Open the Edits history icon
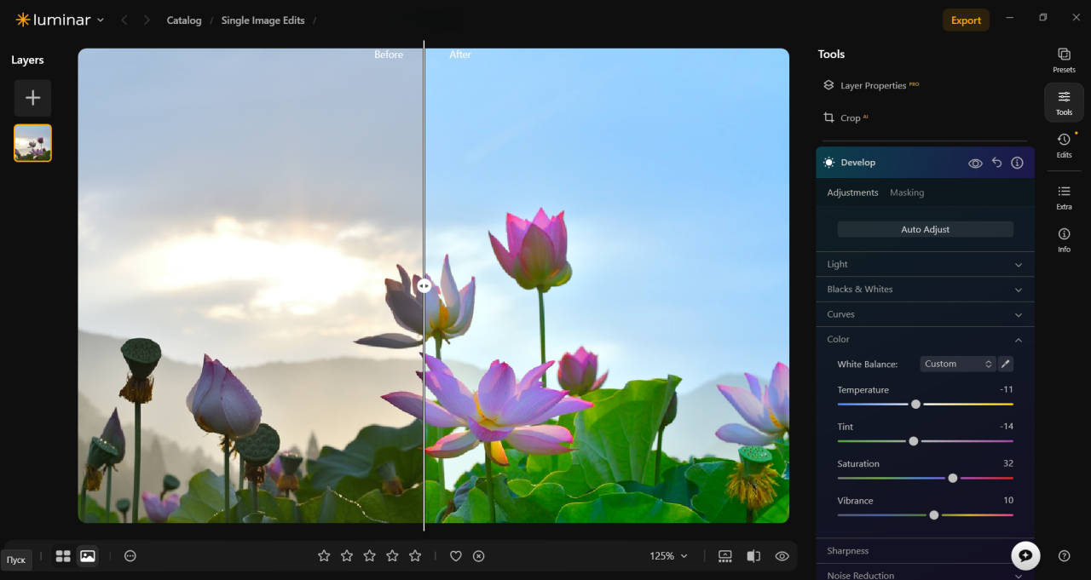Viewport: 1091px width, 580px height. point(1064,145)
